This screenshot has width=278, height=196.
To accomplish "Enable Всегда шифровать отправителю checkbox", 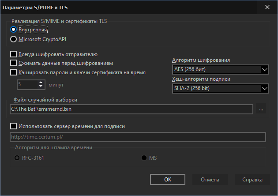I will click(14, 54).
